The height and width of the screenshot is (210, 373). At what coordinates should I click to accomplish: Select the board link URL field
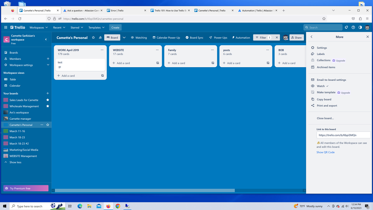tap(343, 135)
